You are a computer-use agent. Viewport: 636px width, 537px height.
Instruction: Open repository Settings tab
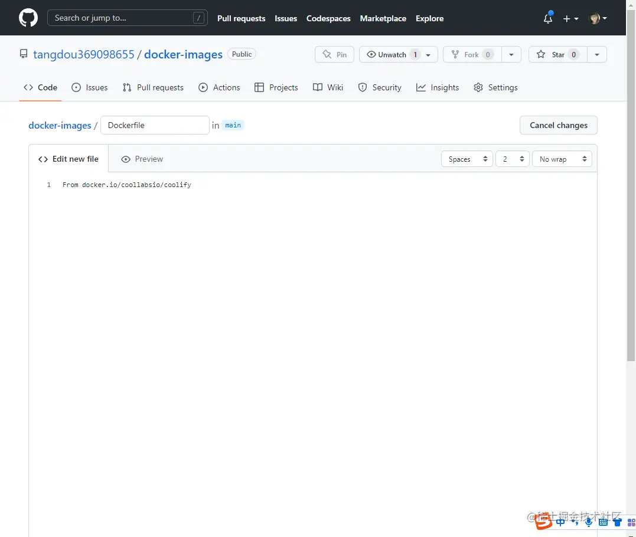(x=495, y=87)
